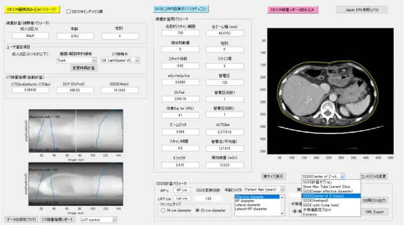This screenshot has width=404, height=225.
Task: Click the XML Export button
Action: tap(374, 212)
